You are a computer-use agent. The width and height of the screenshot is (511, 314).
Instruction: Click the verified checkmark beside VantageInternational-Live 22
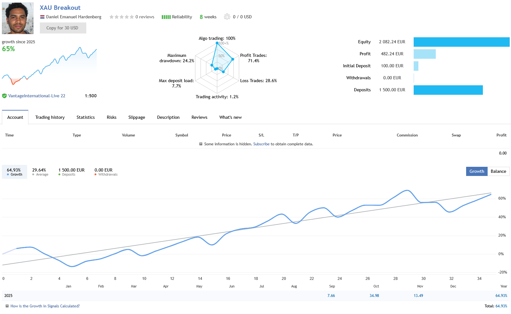(x=4, y=96)
